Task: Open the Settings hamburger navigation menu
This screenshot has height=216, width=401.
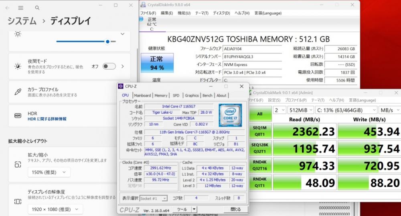Action: (x=21, y=8)
